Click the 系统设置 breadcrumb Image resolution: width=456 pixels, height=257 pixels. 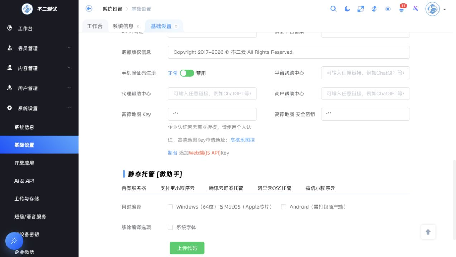click(x=112, y=9)
